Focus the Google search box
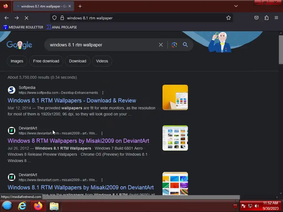283x212 pixels. click(103, 45)
